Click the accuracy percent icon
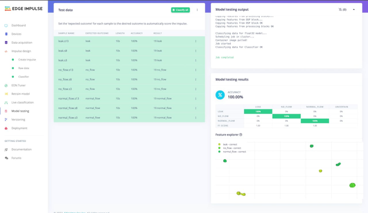This screenshot has height=213, width=368. pyautogui.click(x=220, y=95)
